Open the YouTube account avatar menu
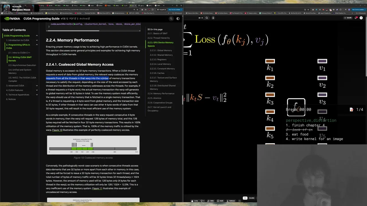 click(x=361, y=18)
